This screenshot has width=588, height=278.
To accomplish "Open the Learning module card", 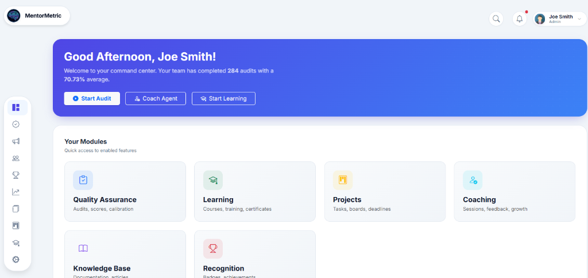I will [x=254, y=191].
